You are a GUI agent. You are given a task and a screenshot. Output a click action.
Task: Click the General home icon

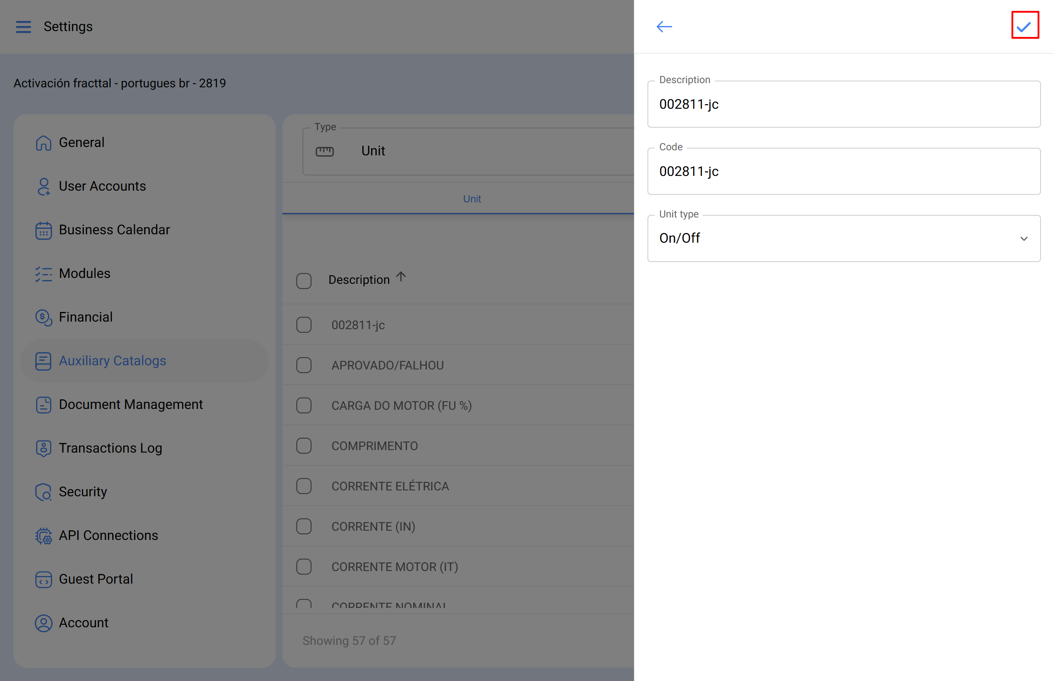[x=43, y=143]
